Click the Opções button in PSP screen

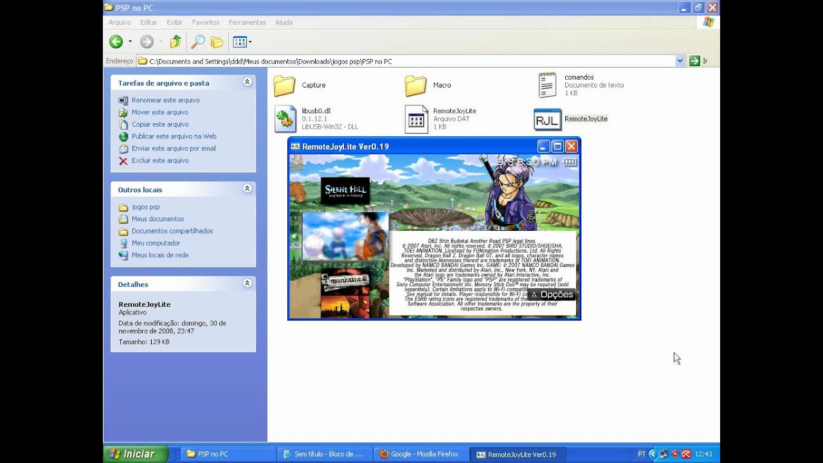(x=552, y=295)
